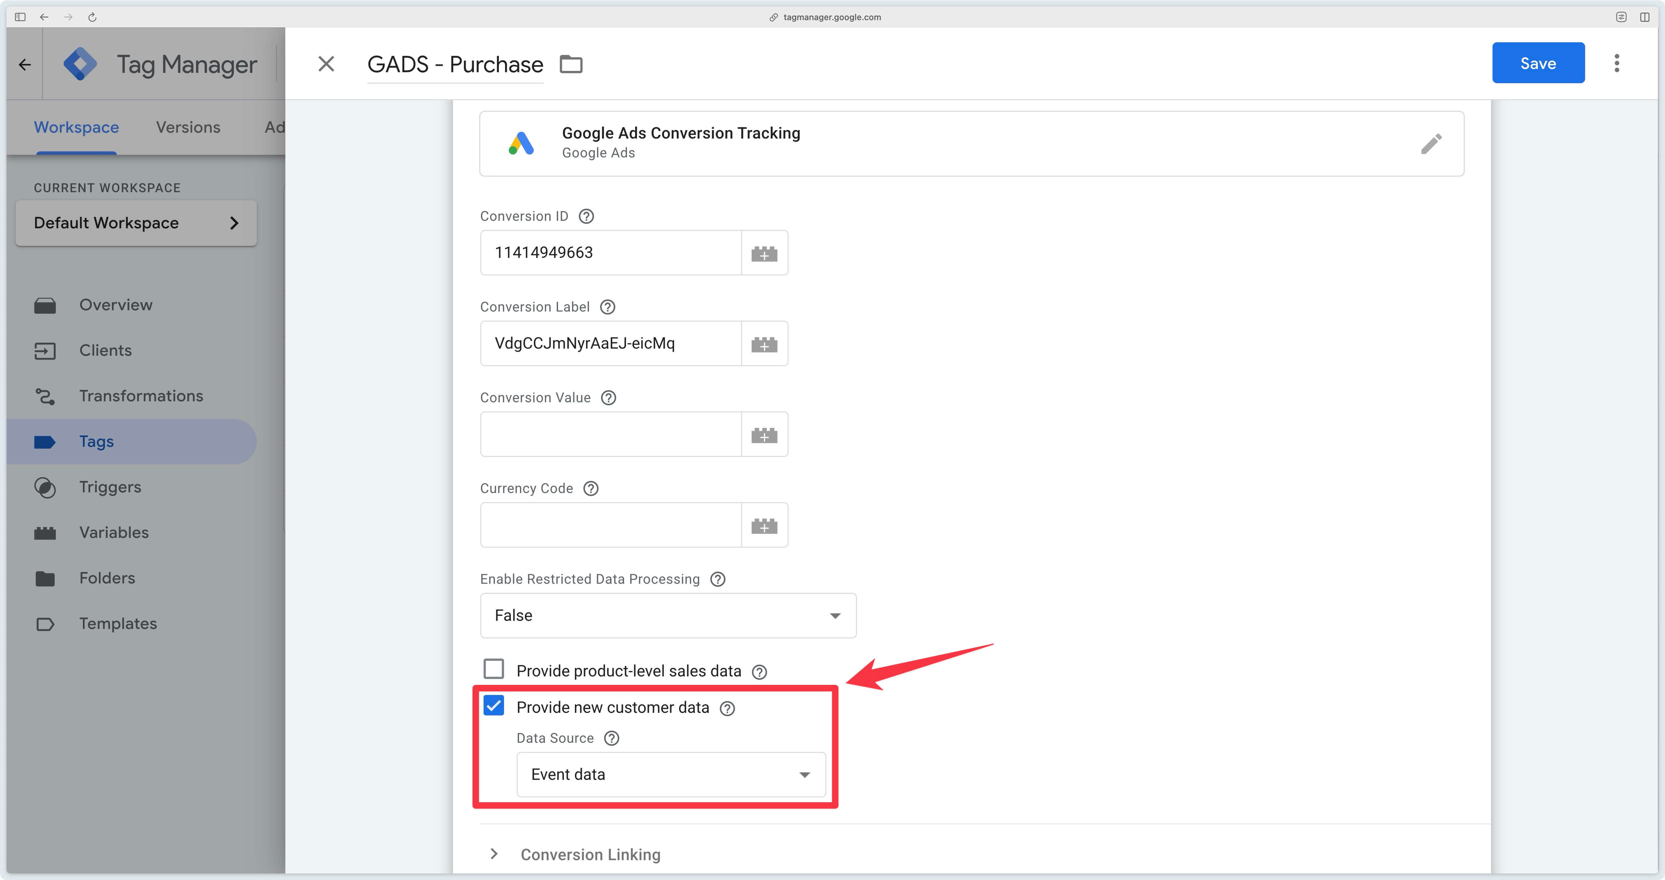This screenshot has width=1665, height=880.
Task: Switch to the Workspace tab
Action: point(76,127)
